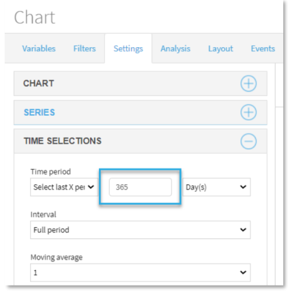
Task: Click the CHART section header
Action: coord(141,84)
